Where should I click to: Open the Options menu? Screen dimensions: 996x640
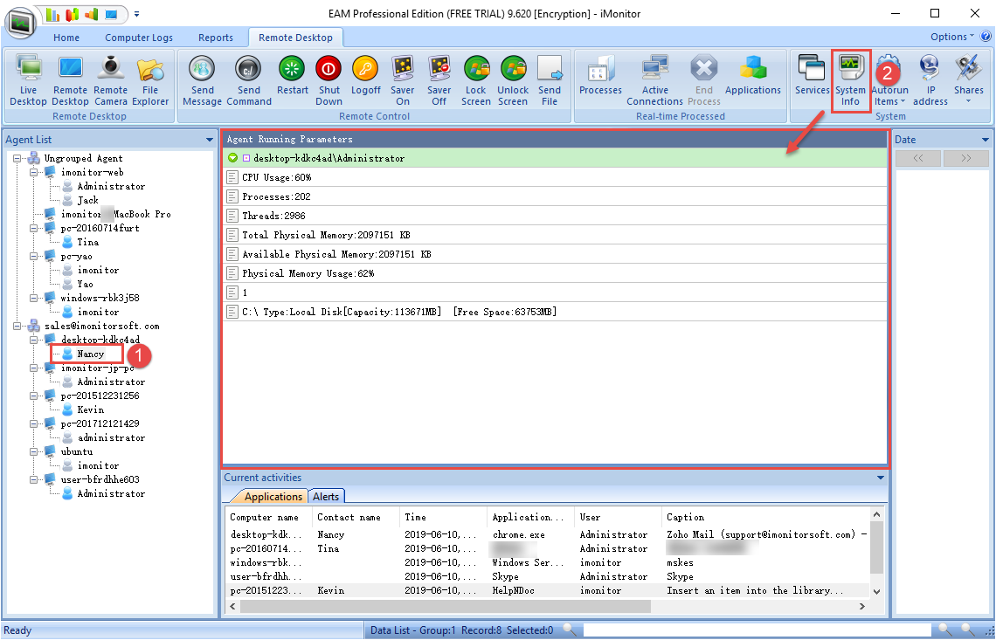click(951, 37)
